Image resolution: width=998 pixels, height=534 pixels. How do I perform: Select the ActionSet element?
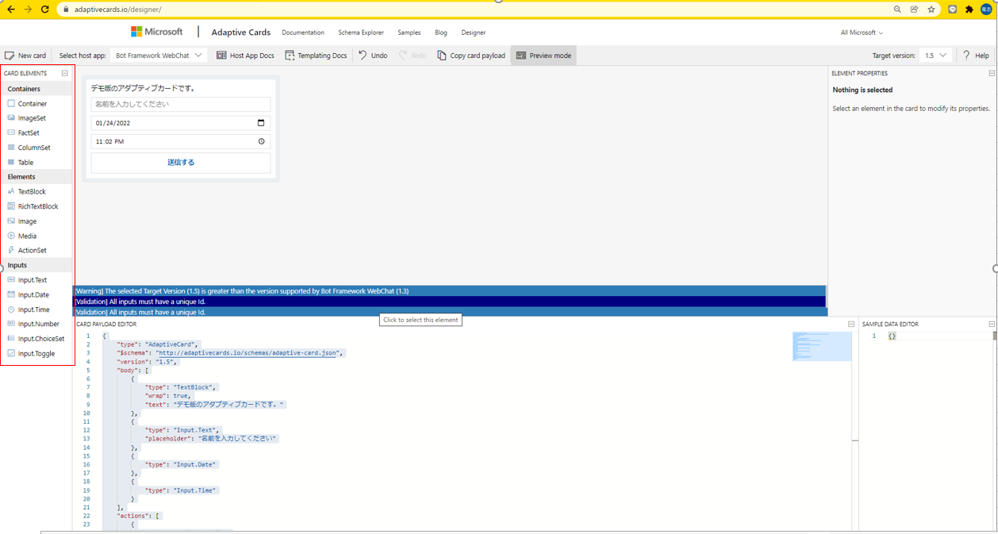point(27,251)
